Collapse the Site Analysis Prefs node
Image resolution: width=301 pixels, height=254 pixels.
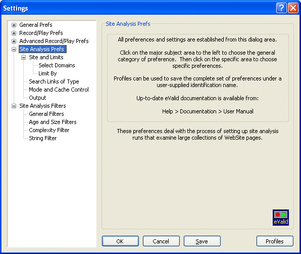(14, 49)
